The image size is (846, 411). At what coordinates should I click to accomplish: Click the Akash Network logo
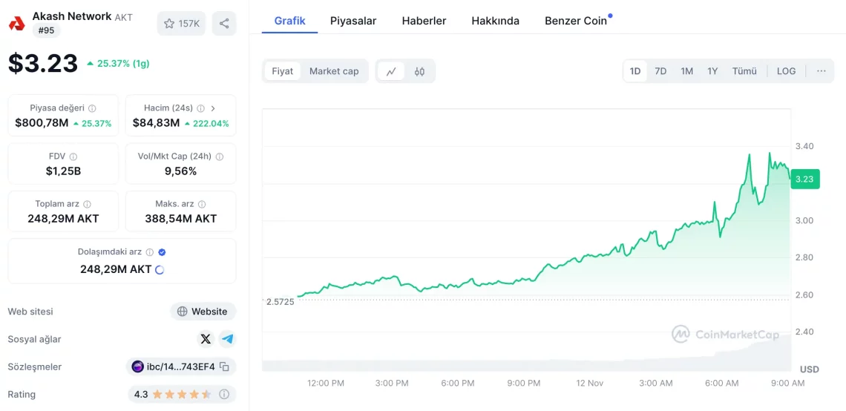coord(17,23)
